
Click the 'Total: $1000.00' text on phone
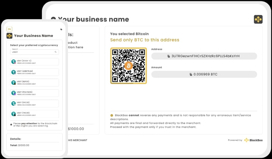[20, 145]
